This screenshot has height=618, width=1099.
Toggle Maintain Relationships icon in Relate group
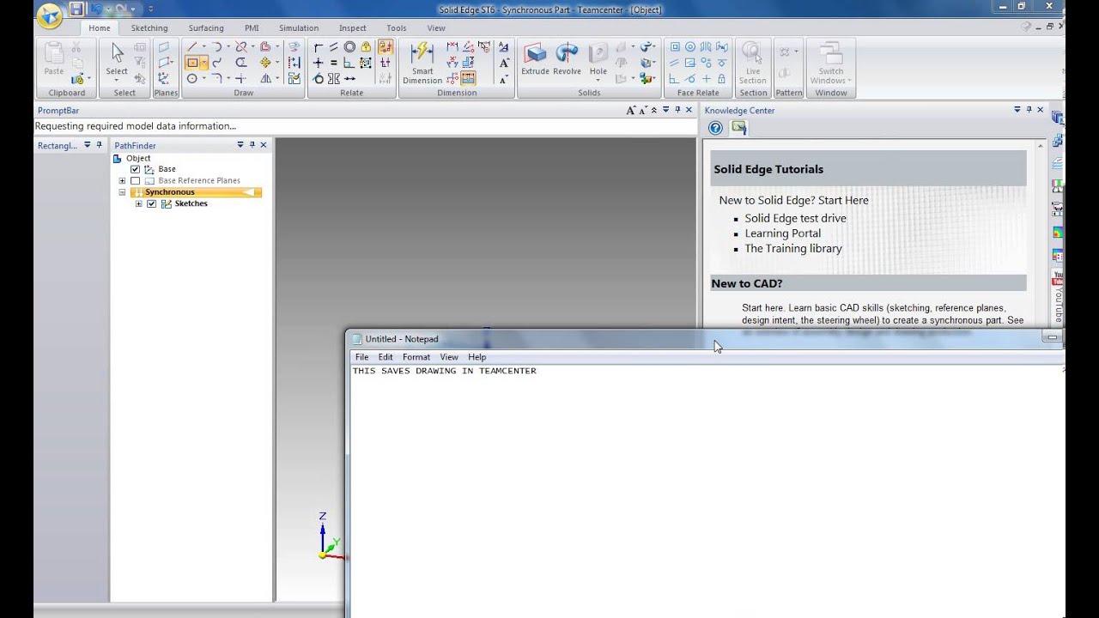pos(386,47)
